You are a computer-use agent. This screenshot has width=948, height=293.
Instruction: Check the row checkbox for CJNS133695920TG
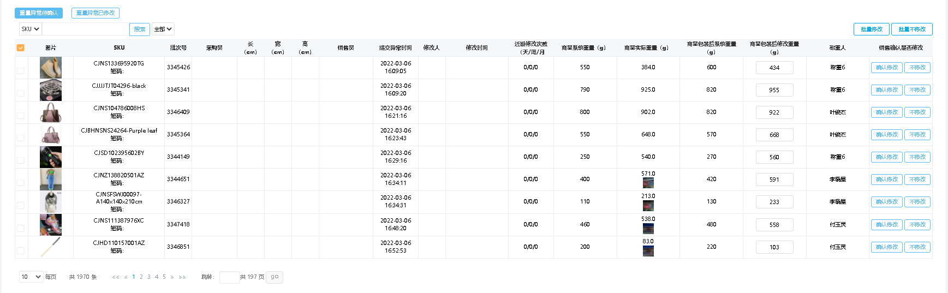[21, 71]
